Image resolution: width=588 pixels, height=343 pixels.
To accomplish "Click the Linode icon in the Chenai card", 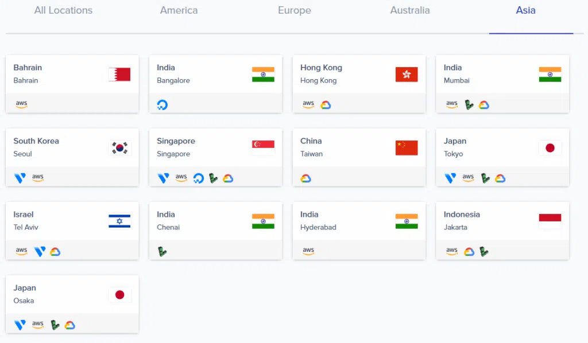I will (163, 252).
